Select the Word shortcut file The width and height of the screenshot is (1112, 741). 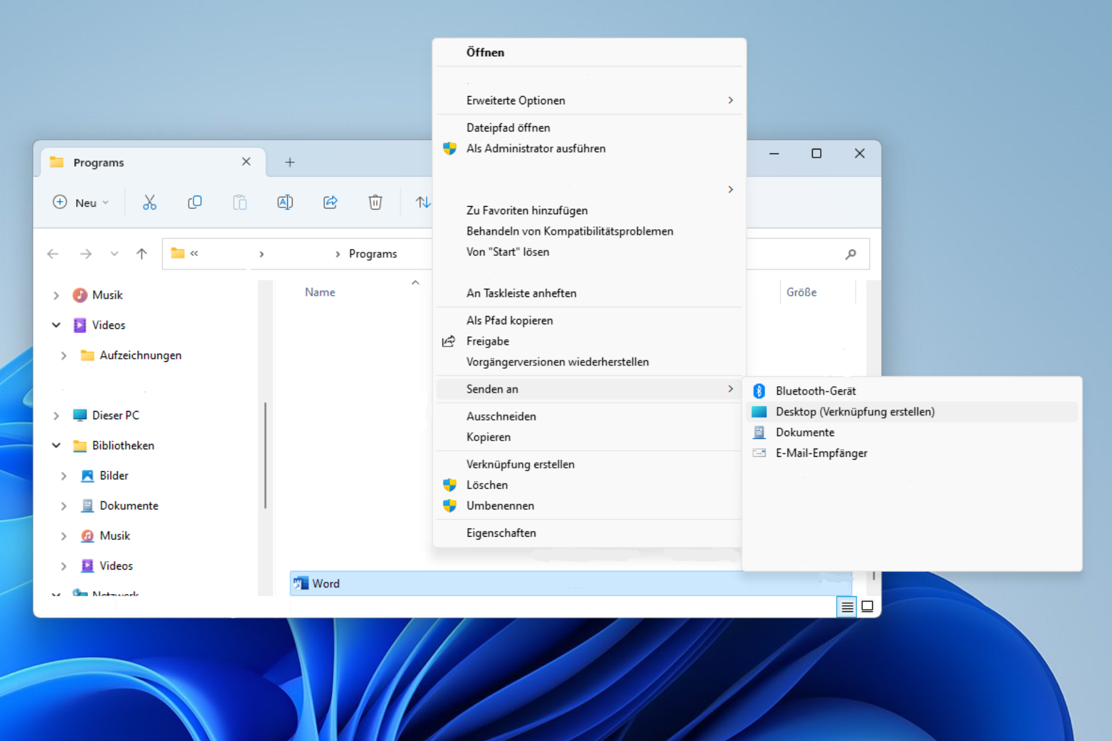pos(325,584)
